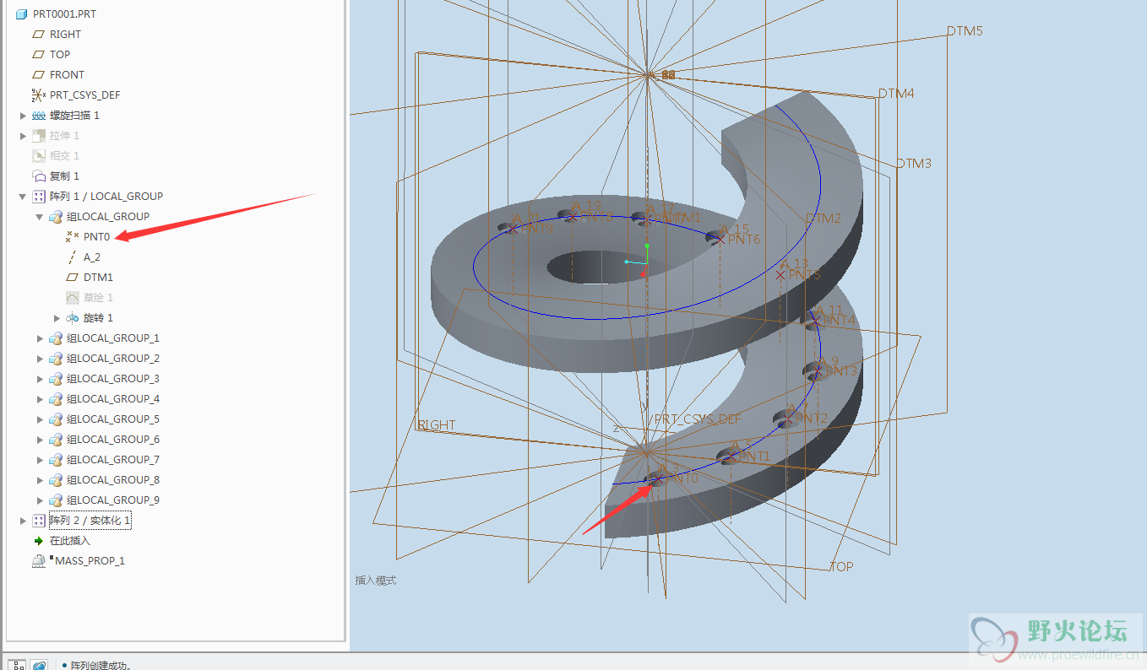This screenshot has width=1147, height=670.
Task: Expand the 旋转 1 feature node
Action: pyautogui.click(x=57, y=318)
